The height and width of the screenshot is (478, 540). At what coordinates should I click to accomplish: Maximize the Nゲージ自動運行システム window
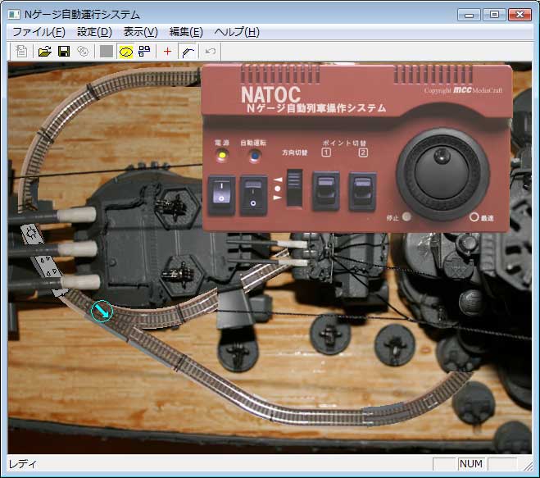494,15
